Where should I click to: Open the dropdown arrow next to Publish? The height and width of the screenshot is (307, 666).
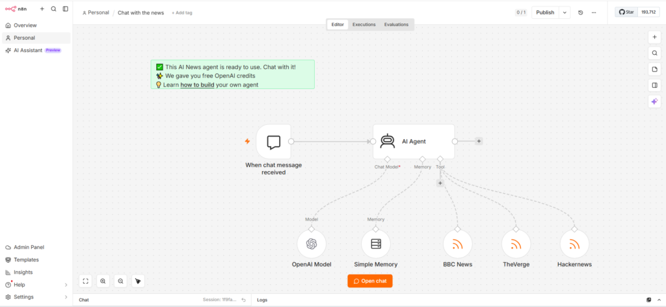tap(565, 13)
